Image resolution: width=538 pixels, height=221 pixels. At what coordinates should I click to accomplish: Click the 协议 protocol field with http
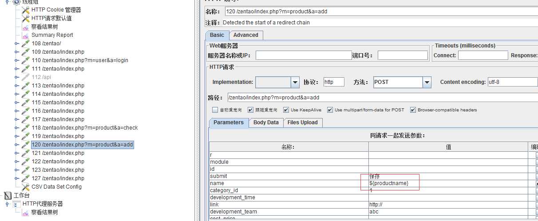(334, 82)
